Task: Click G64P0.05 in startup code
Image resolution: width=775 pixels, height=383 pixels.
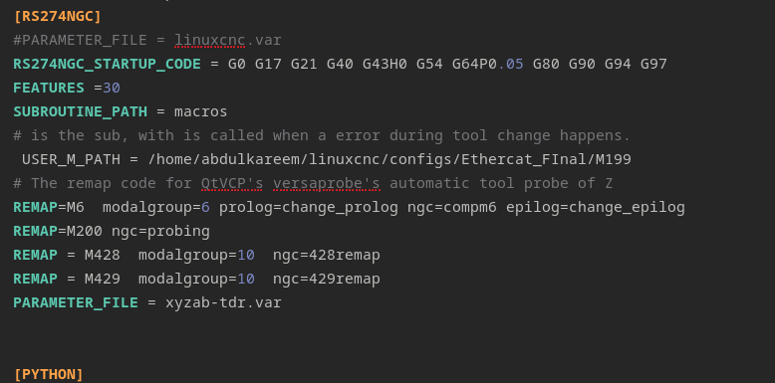Action: point(487,64)
